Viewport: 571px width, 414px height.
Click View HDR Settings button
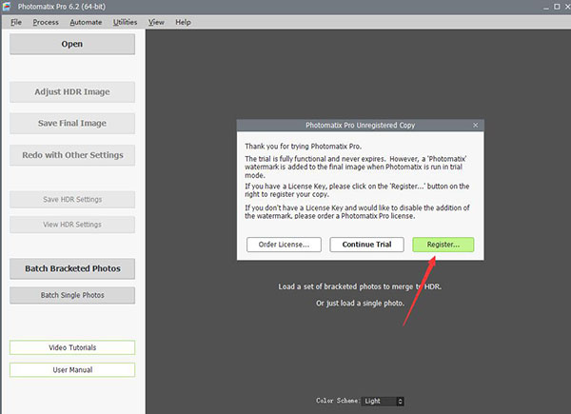point(72,225)
